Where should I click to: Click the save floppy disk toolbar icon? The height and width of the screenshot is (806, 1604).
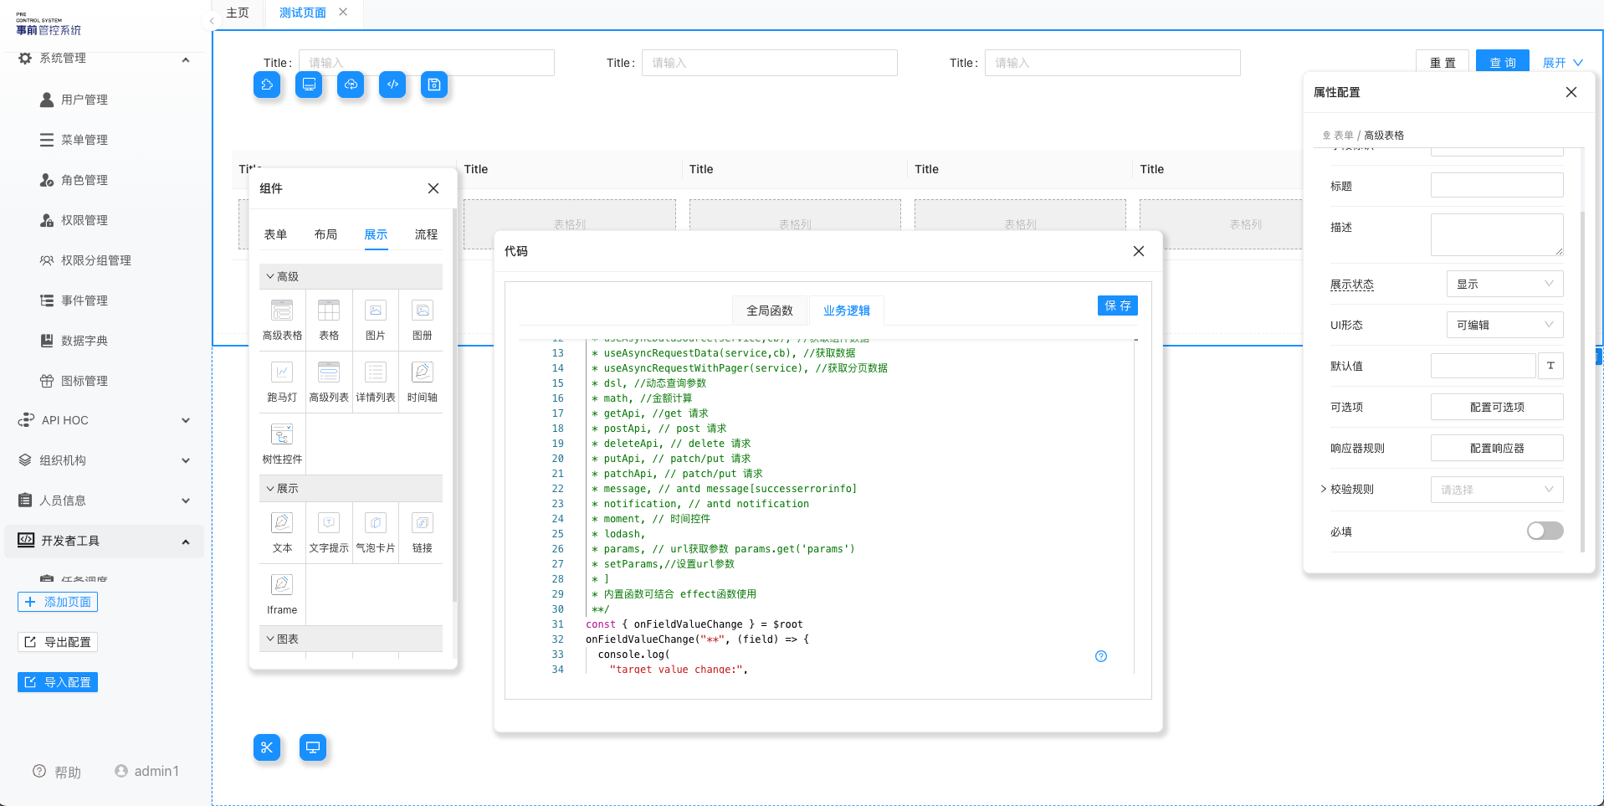point(434,85)
